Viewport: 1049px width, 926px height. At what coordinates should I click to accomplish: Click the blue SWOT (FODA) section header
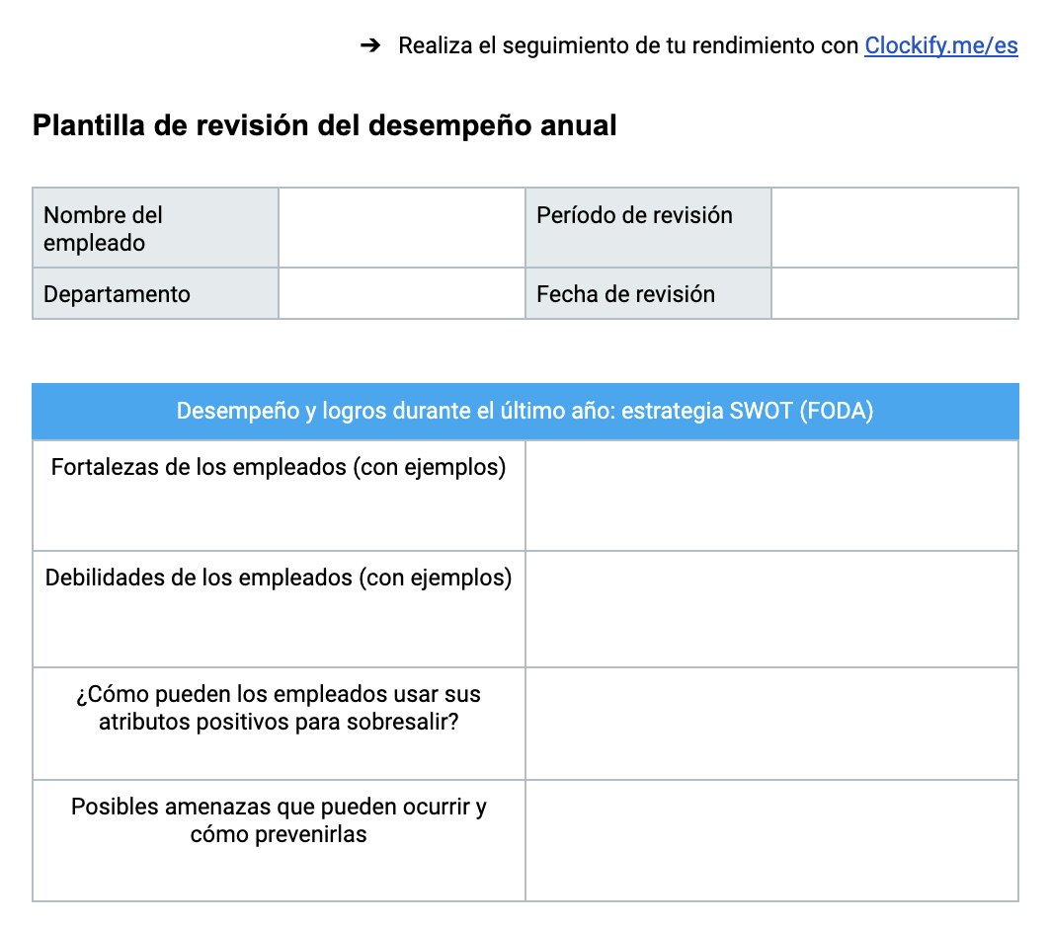[525, 412]
